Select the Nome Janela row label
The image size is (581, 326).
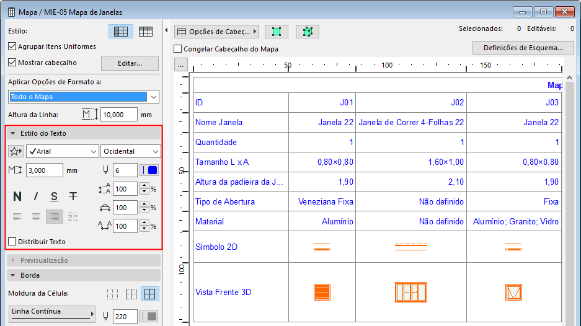click(219, 122)
